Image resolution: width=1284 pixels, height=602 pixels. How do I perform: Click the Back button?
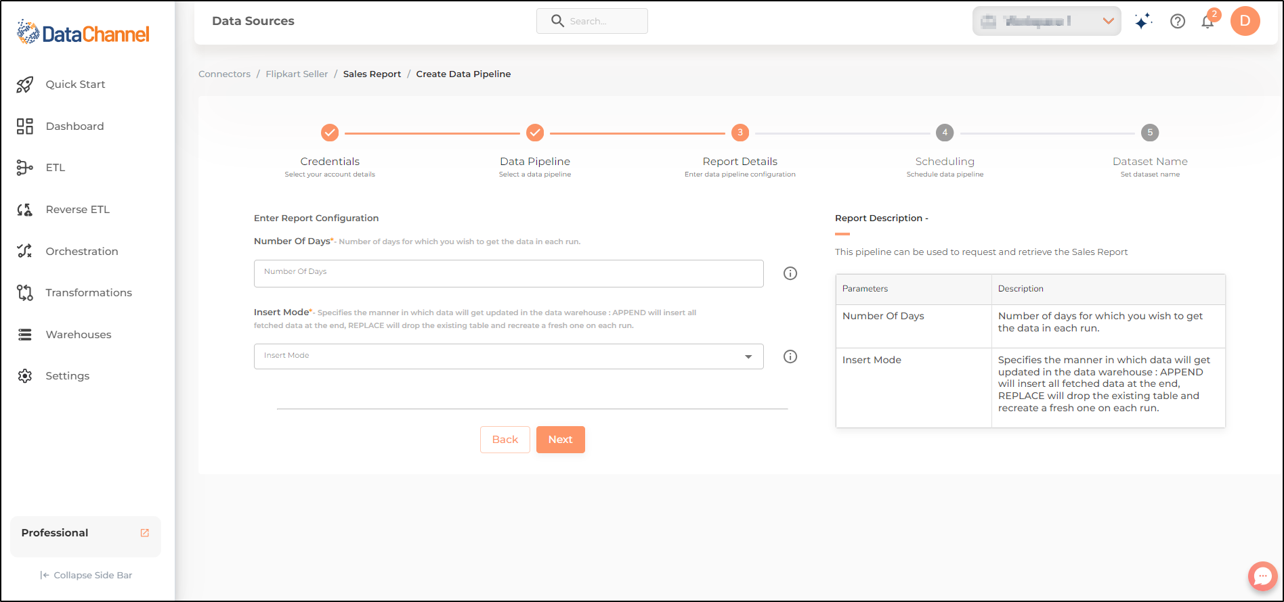(505, 440)
